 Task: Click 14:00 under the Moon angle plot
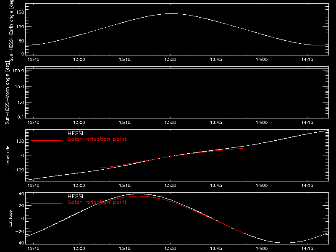[262, 122]
